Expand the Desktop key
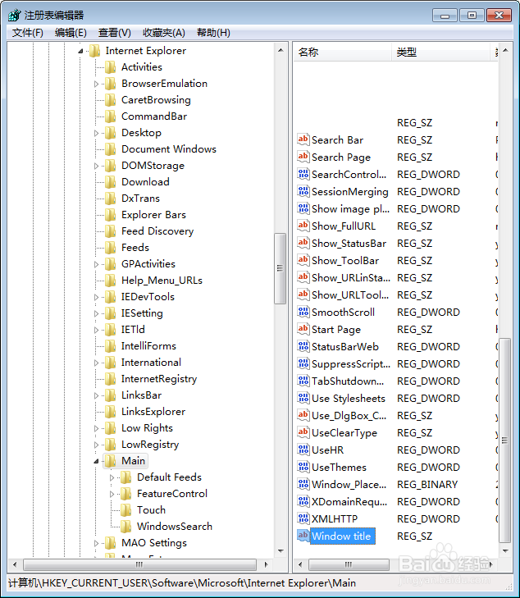 tap(96, 133)
